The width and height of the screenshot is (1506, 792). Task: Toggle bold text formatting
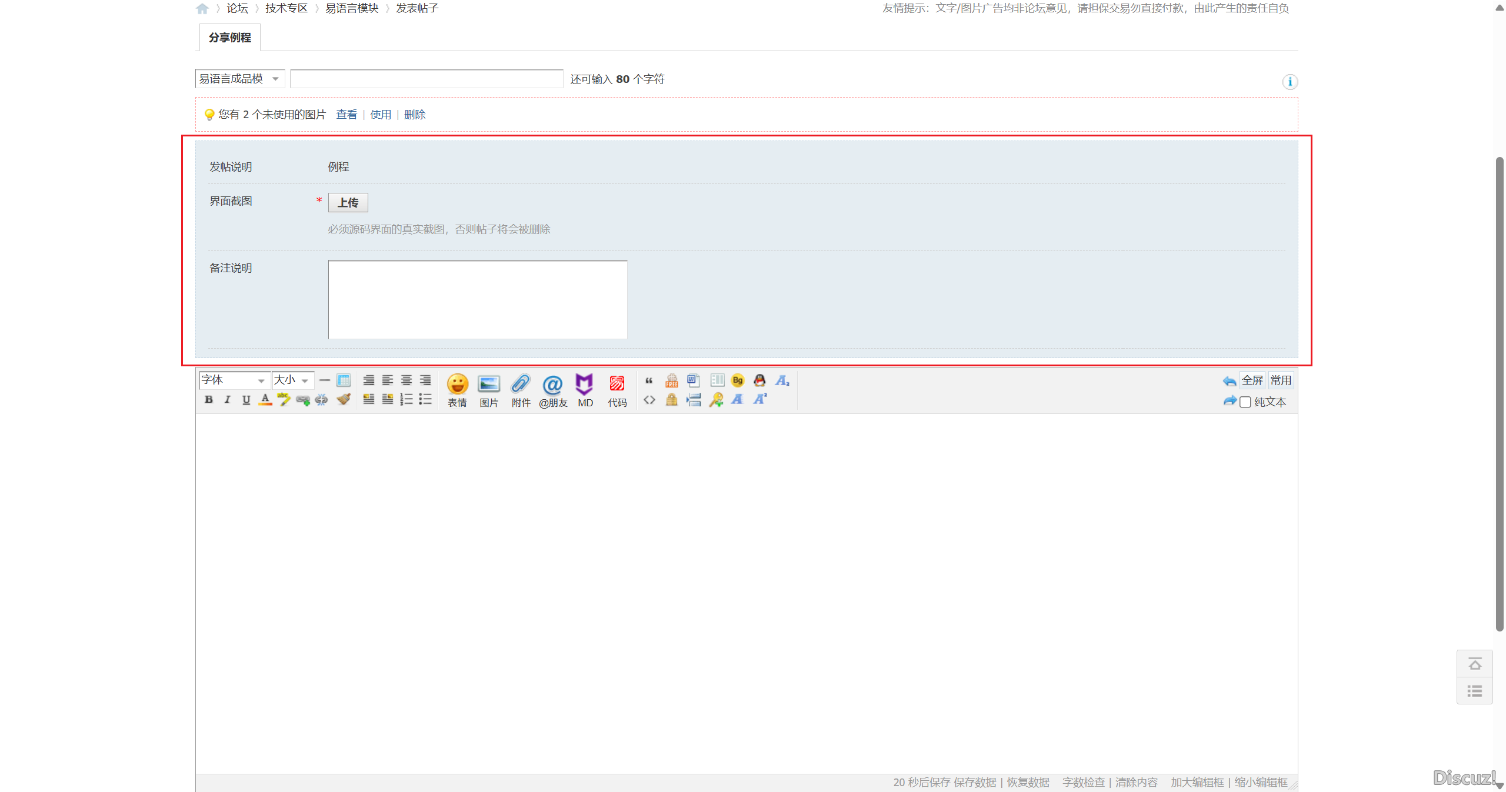209,400
